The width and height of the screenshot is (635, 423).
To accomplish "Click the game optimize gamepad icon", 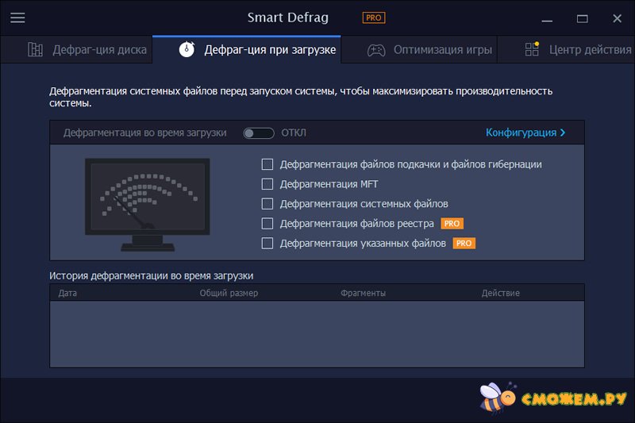I will (x=376, y=50).
